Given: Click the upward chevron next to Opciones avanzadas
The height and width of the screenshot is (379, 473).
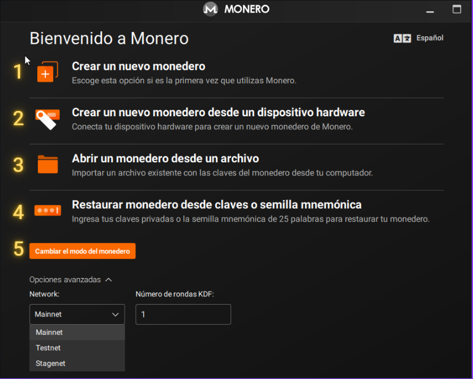Looking at the screenshot, I should (108, 279).
